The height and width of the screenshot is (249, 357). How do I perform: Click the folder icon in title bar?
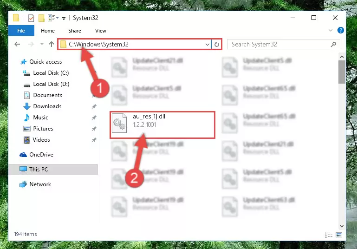click(16, 18)
